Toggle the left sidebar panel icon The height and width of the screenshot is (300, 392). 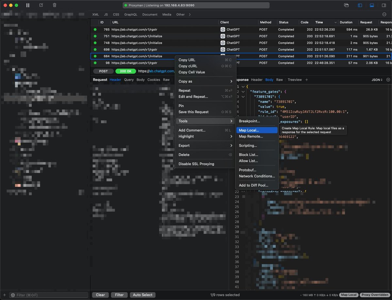[x=360, y=5]
